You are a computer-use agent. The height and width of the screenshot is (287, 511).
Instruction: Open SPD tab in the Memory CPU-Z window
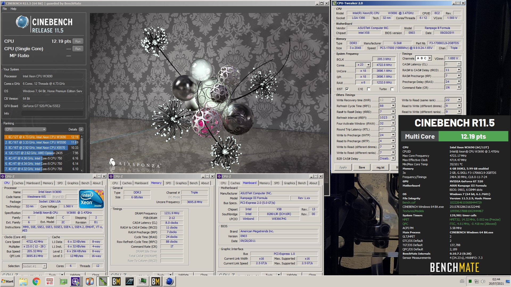(168, 183)
